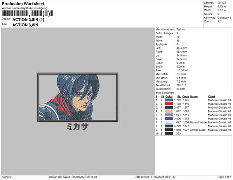Click stitch count '4.772' in row 8
Image resolution: width=233 pixels, height=180 pixels.
(x=177, y=126)
